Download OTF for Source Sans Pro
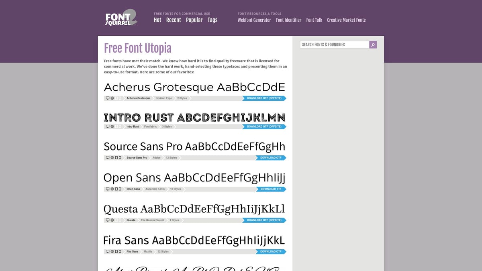Screen dimensions: 482x271 coord(271,158)
